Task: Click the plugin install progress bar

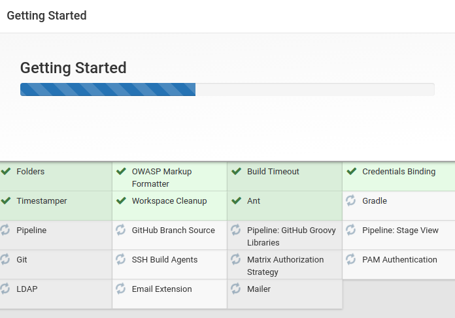Action: click(227, 89)
